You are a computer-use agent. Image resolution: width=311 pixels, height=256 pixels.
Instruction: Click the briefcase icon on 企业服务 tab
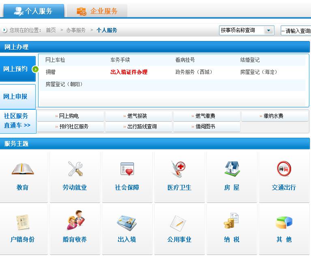click(82, 11)
